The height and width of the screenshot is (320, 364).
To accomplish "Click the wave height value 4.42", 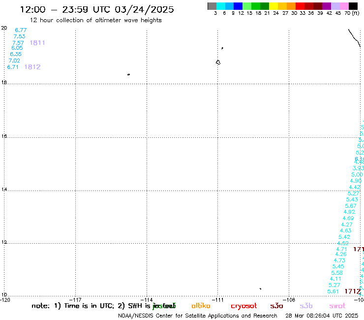I will 355,187.
